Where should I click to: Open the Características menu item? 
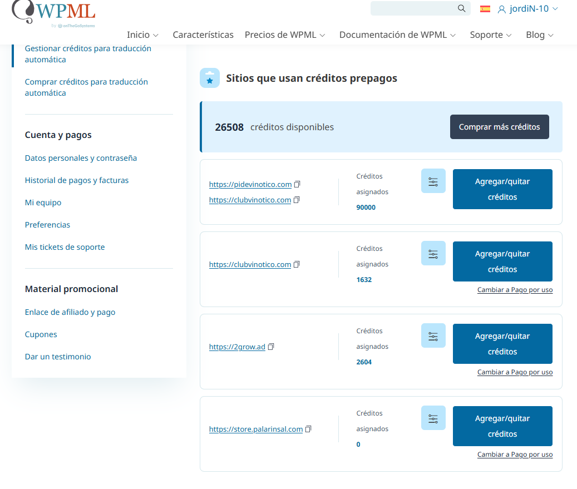click(x=203, y=35)
